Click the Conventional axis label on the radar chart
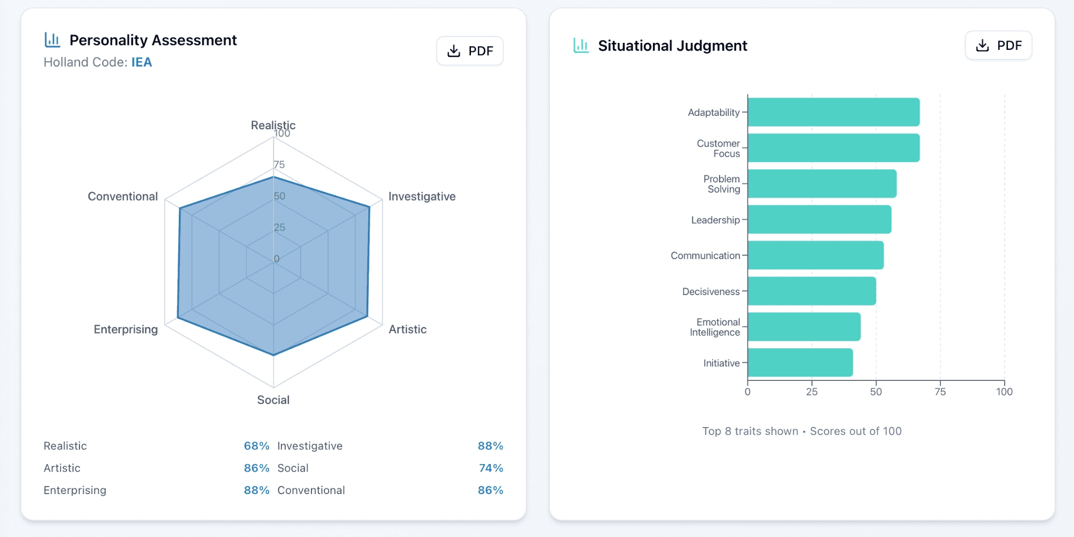This screenshot has width=1074, height=537. coord(123,196)
